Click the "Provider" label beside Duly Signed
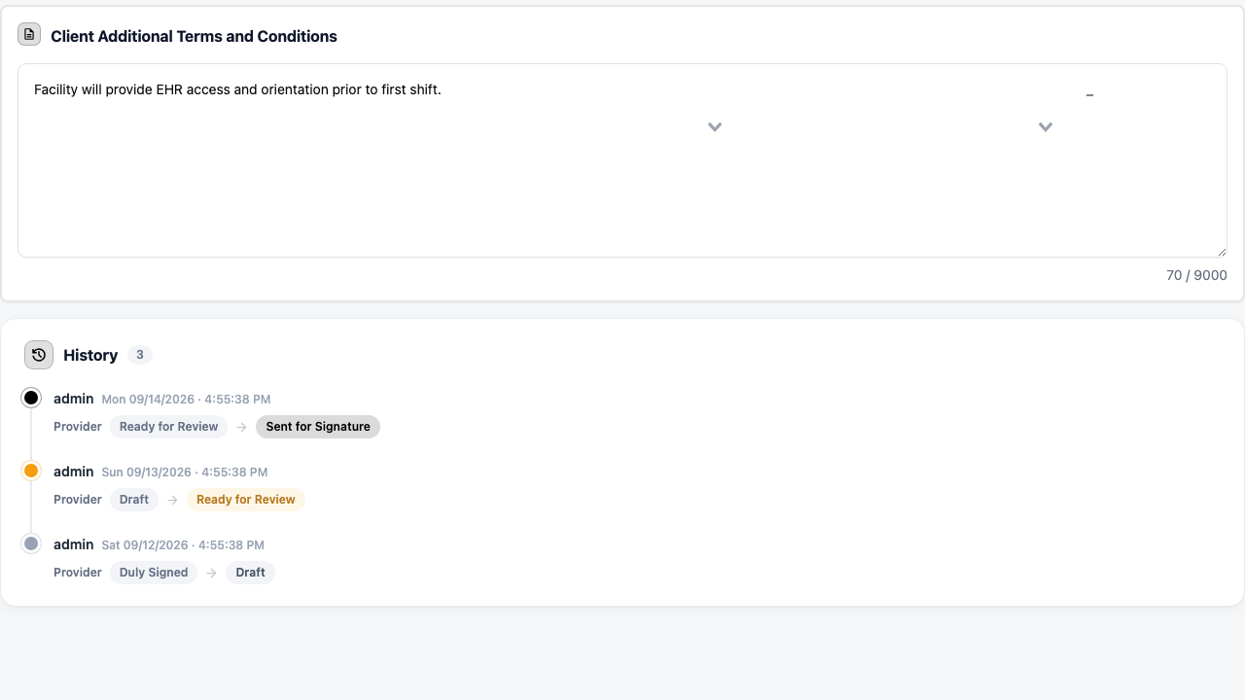The height and width of the screenshot is (700, 1245). (78, 573)
